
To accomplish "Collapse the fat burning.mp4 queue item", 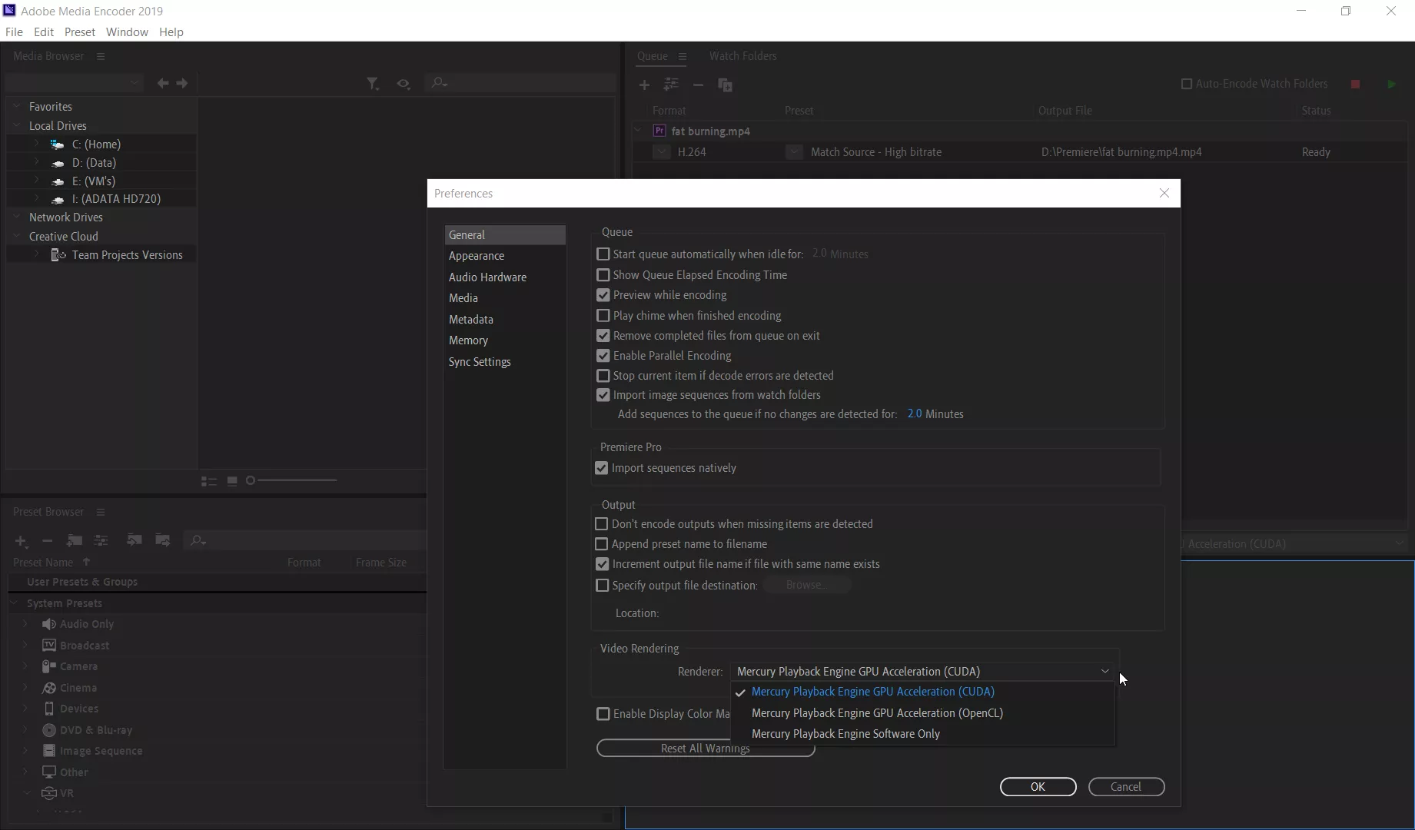I will coord(638,131).
